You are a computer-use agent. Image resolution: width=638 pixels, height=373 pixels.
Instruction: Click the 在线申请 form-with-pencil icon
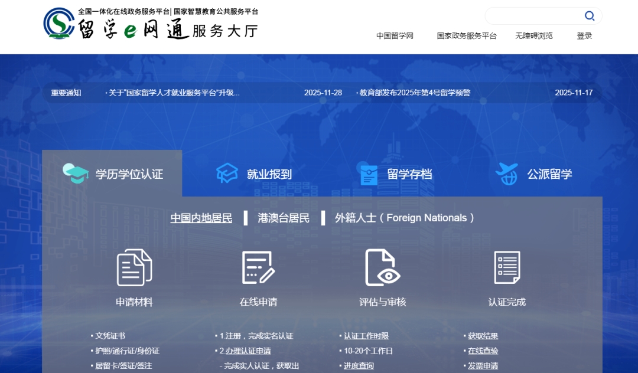coord(258,267)
